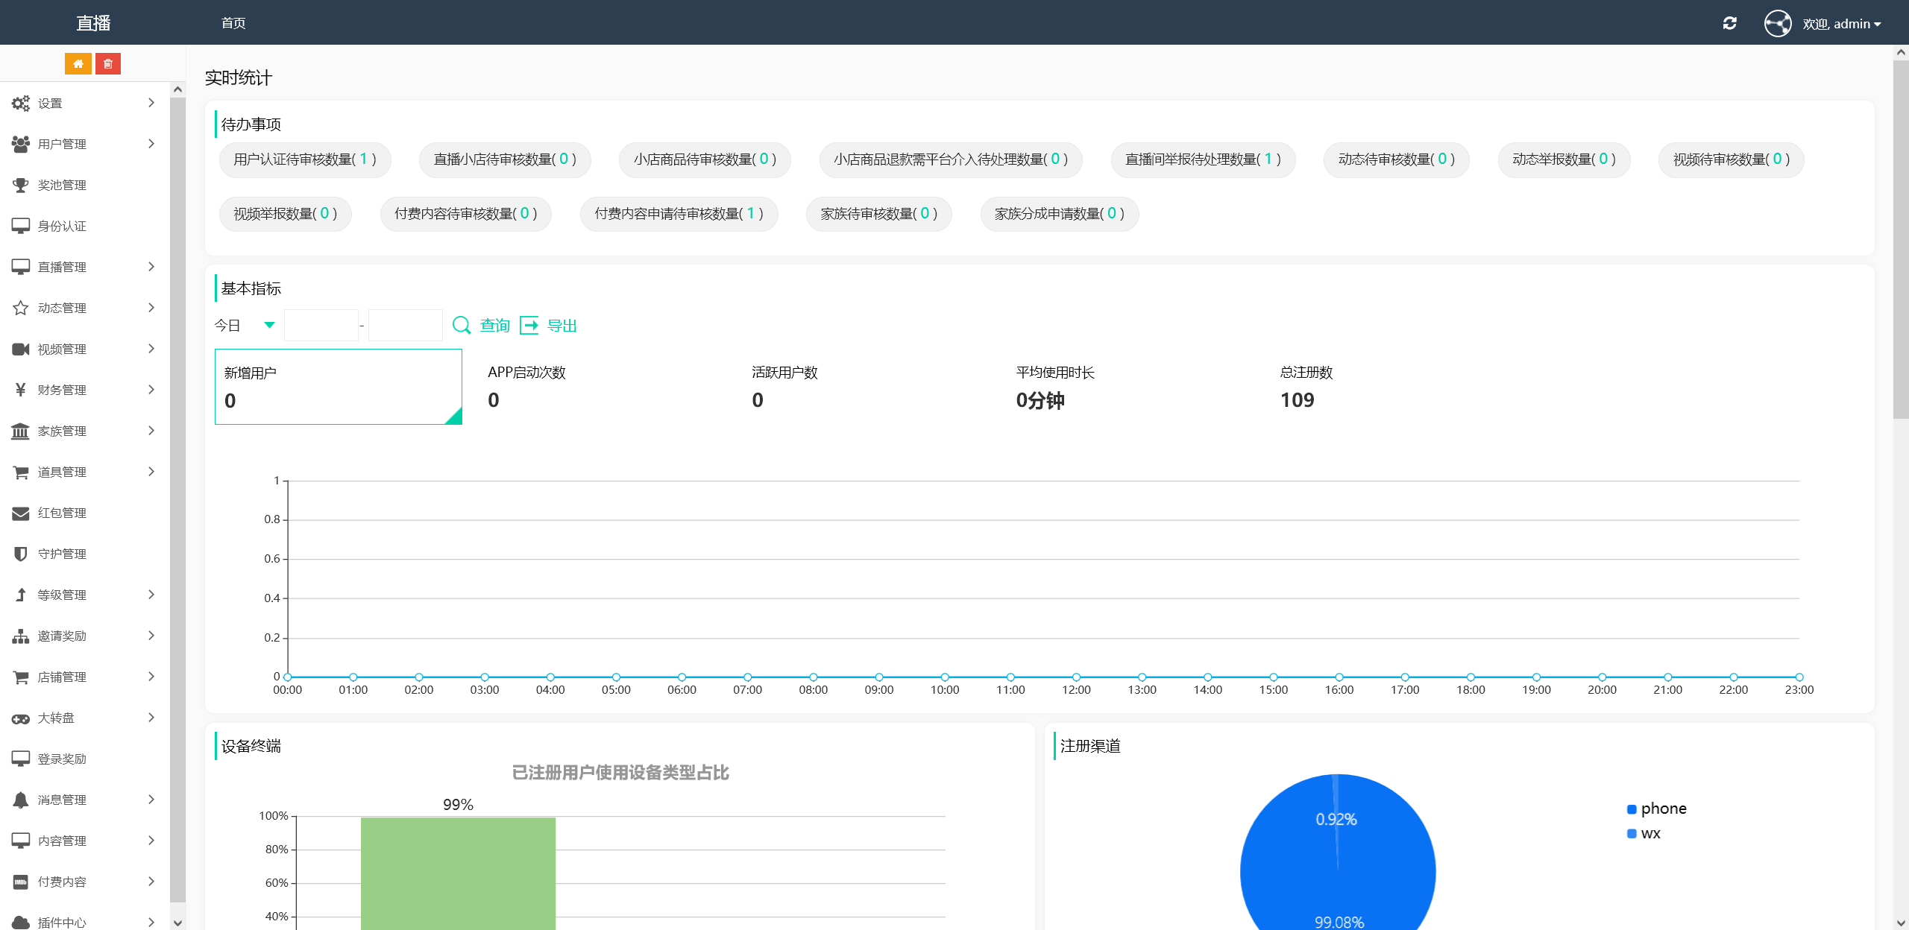Click the 身份认证 monitor icon

coord(20,226)
